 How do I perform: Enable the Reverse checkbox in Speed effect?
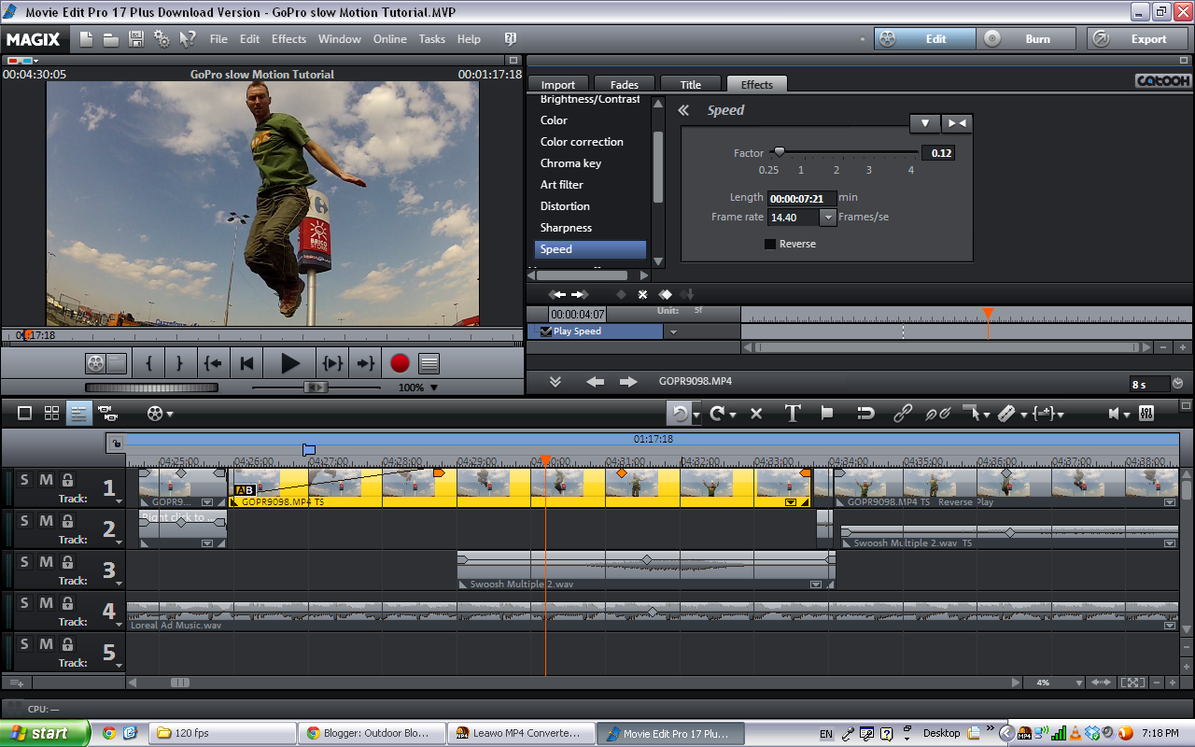[769, 244]
